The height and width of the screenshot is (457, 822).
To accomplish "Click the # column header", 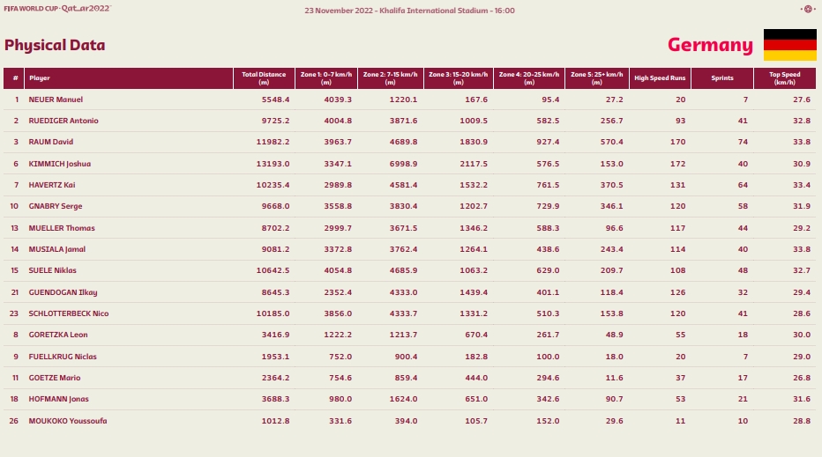I will 13,78.
